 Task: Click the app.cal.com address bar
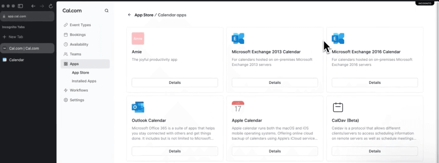click(27, 16)
